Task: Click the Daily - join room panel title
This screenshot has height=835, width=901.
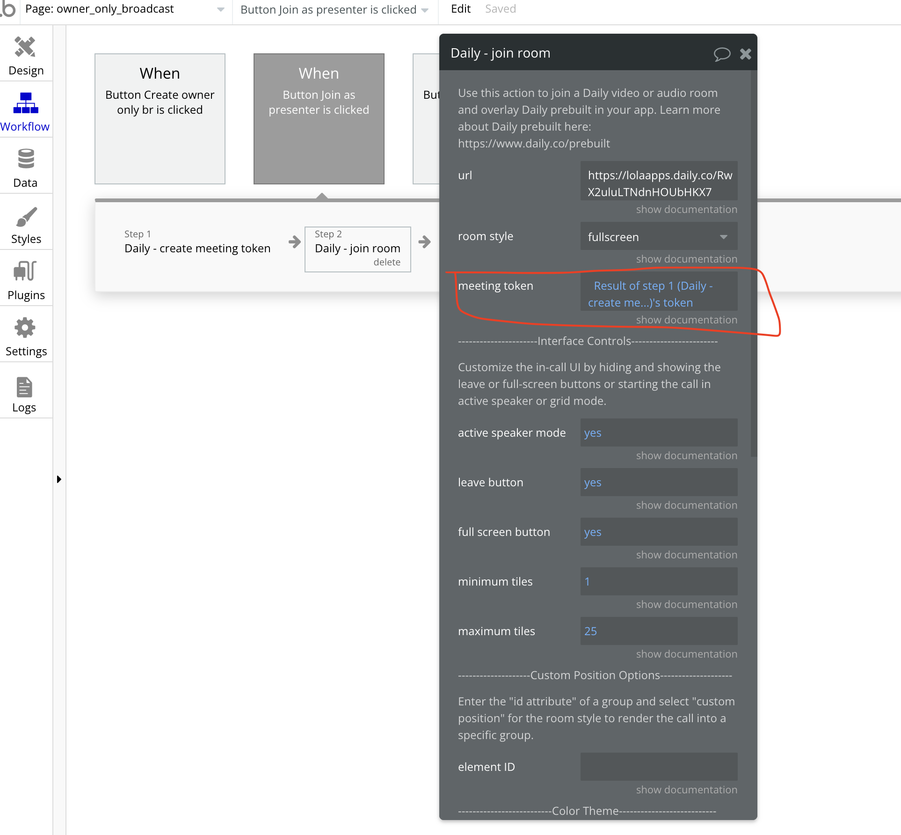Action: click(500, 53)
